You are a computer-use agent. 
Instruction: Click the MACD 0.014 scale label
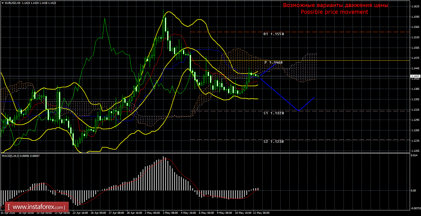tap(414, 155)
